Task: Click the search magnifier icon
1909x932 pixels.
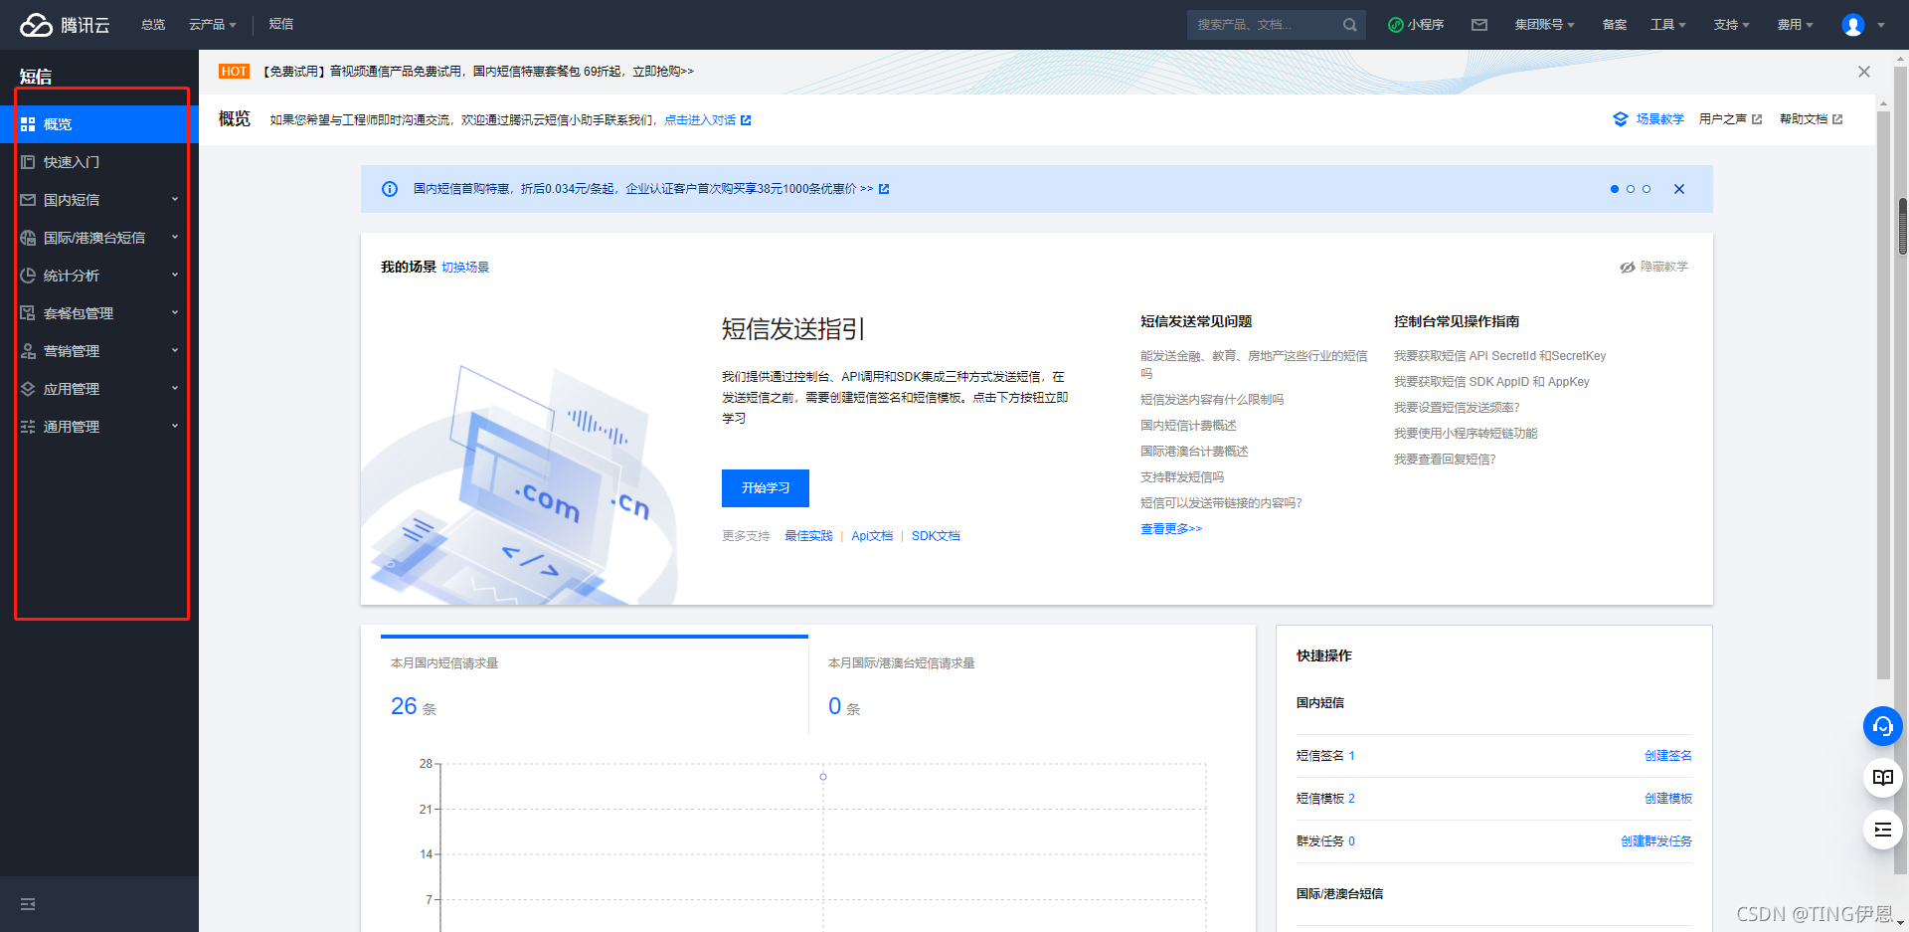Action: click(1349, 25)
